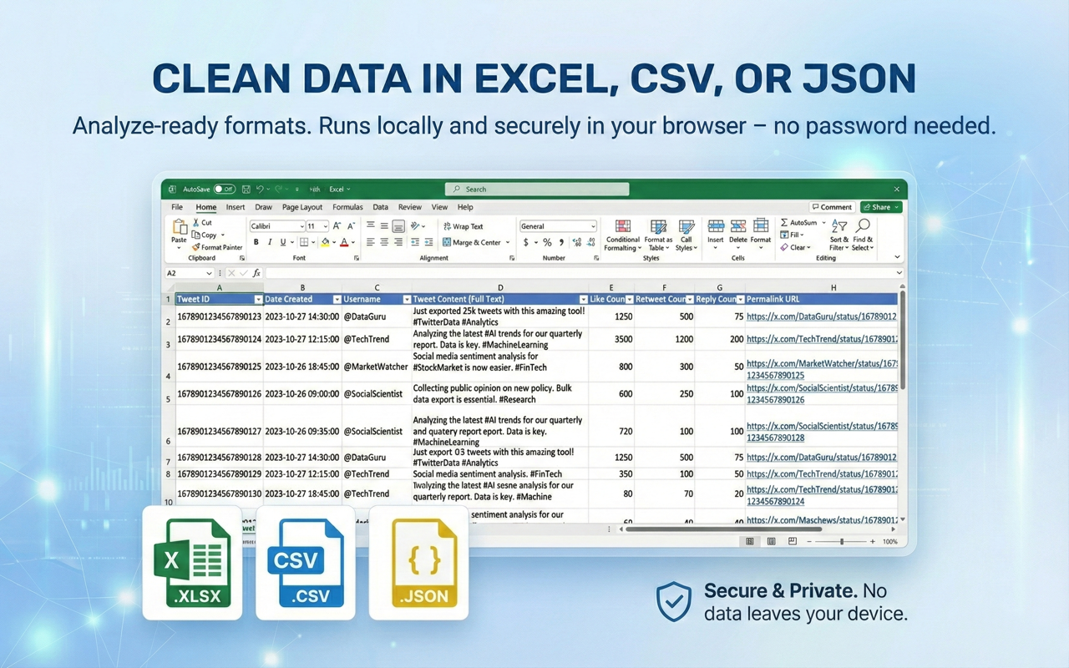This screenshot has width=1069, height=668.
Task: Click the Wrap Text icon
Action: [x=447, y=226]
